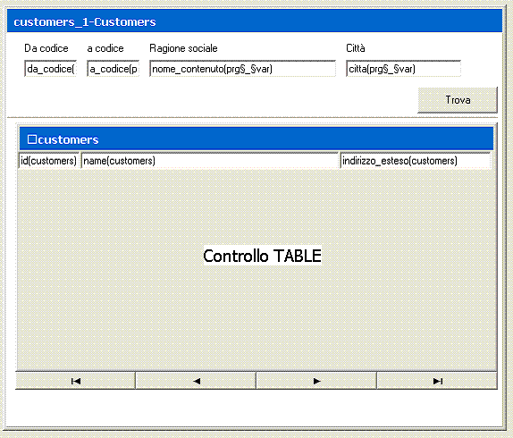This screenshot has width=513, height=438.
Task: Jump to the last record arrow
Action: [x=437, y=381]
